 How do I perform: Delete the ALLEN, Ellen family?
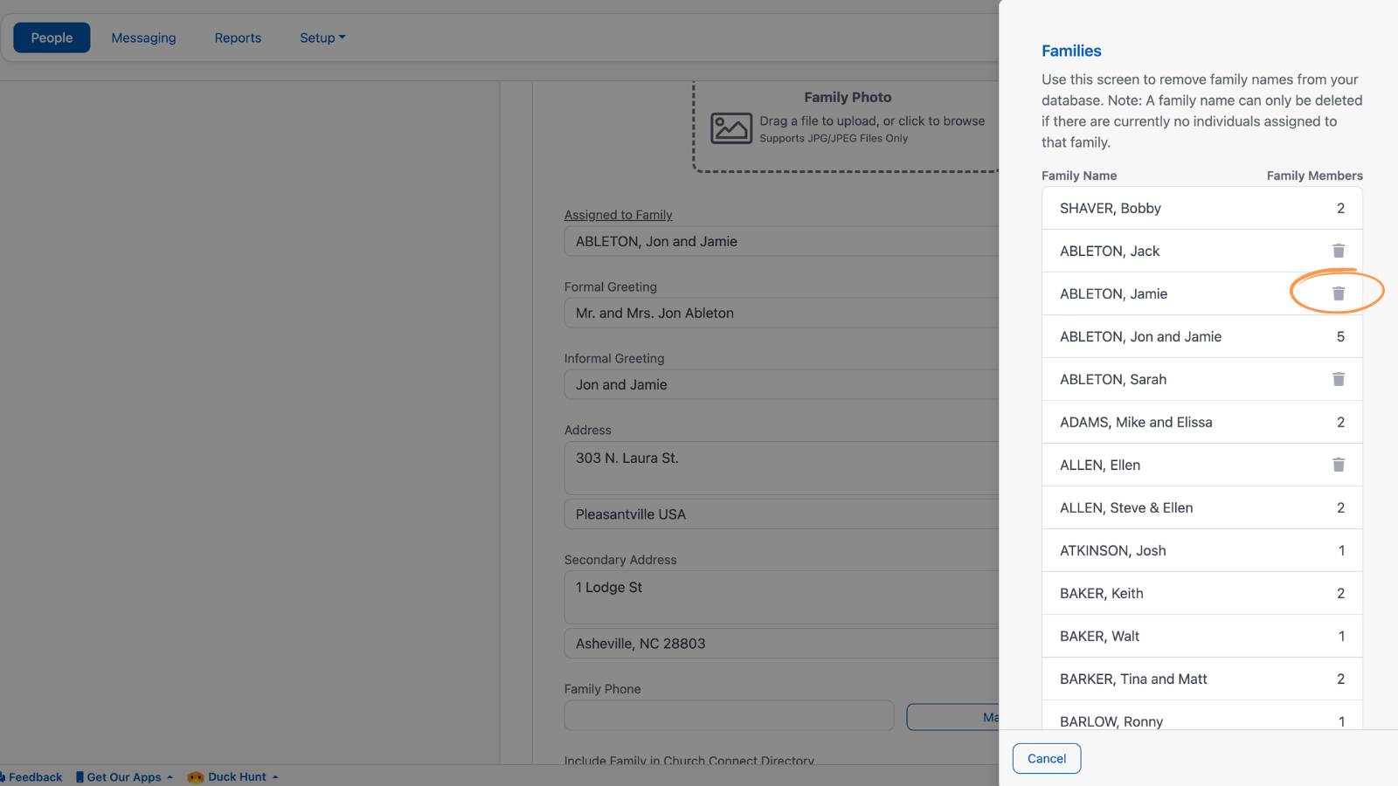[x=1338, y=465]
